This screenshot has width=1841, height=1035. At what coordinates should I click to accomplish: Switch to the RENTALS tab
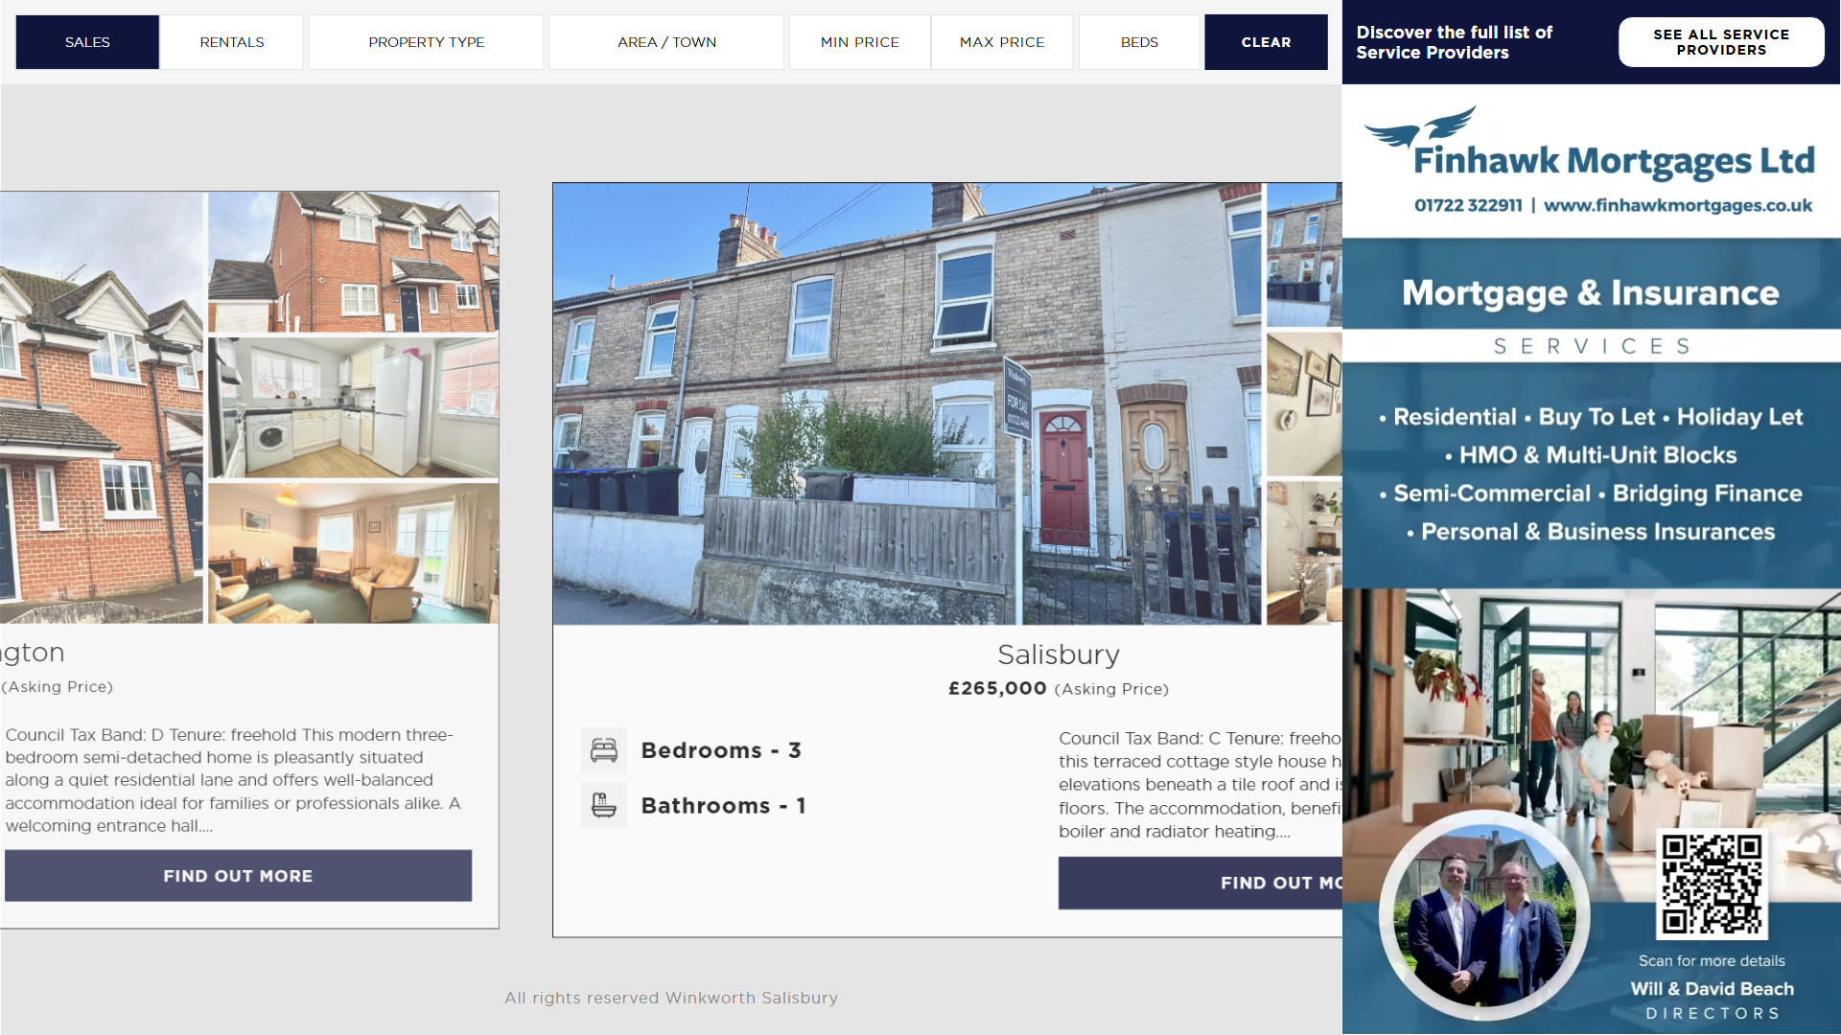click(x=232, y=42)
